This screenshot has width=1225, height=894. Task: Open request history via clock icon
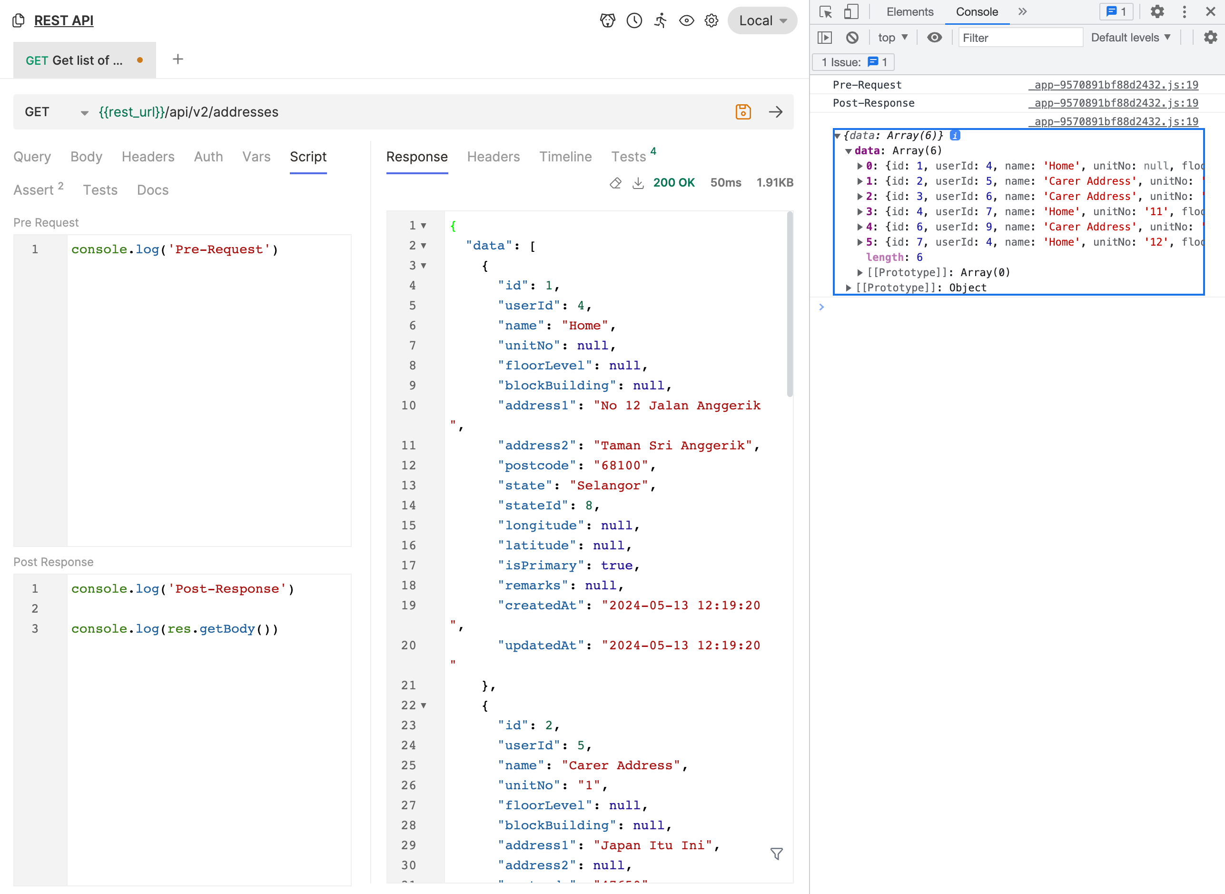(x=633, y=20)
